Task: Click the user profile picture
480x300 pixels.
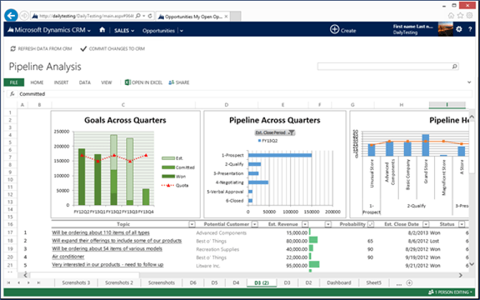Action: (446, 29)
